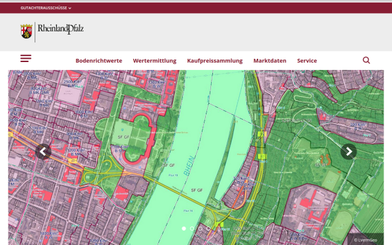The image size is (392, 245).
Task: Select the fourth carousel dot
Action: tap(208, 229)
